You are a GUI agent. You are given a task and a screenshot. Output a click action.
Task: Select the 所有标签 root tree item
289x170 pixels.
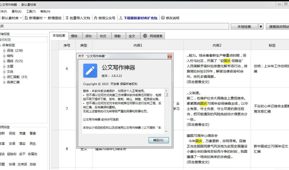click(9, 45)
